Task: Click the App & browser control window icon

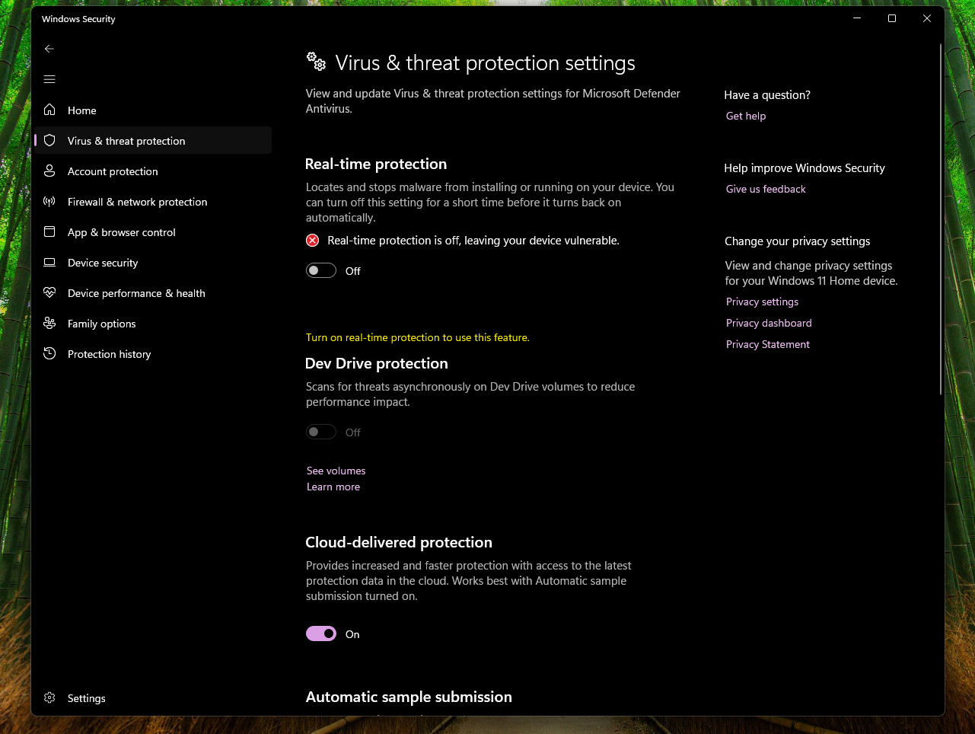Action: [x=49, y=231]
